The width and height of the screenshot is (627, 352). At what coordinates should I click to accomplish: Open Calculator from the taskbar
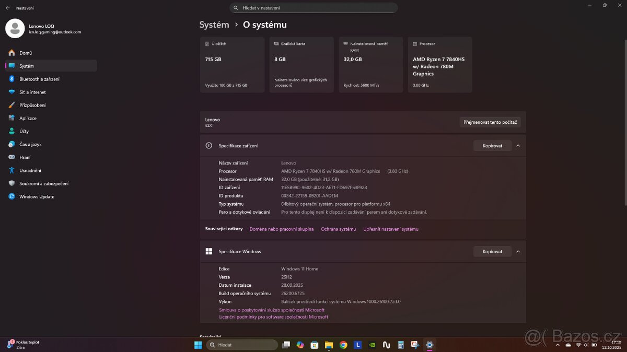pyautogui.click(x=400, y=345)
